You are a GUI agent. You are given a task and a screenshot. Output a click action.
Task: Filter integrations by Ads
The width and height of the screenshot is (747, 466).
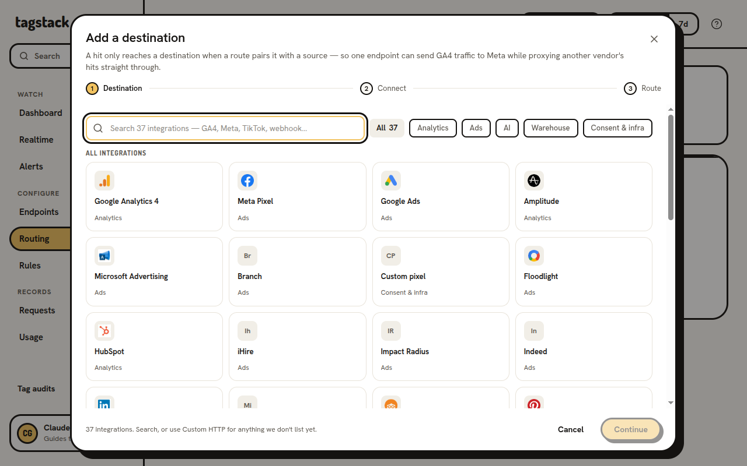point(476,128)
